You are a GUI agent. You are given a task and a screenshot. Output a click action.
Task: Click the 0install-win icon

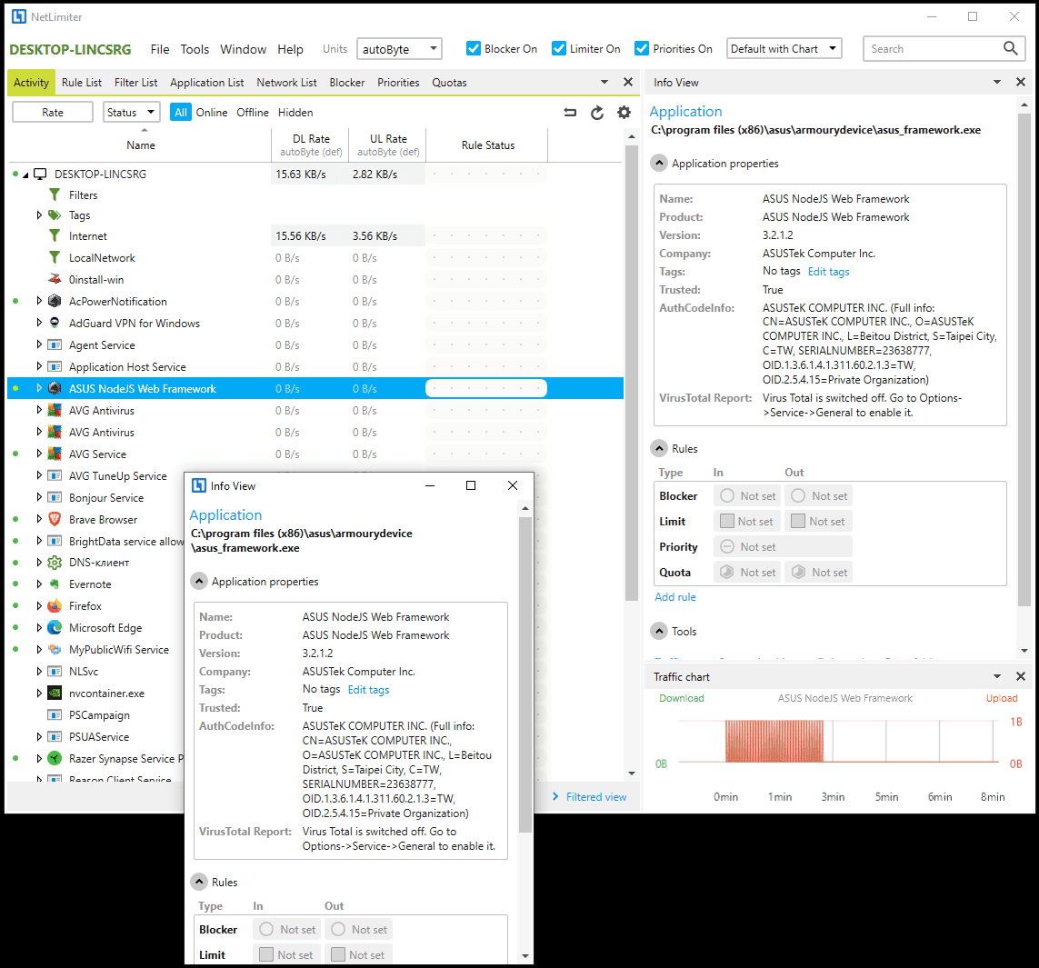point(55,279)
